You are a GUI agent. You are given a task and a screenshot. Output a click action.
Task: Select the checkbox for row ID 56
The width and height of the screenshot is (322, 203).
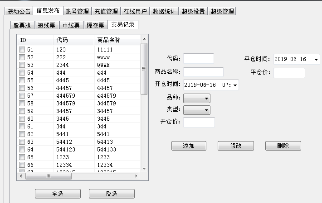[x=22, y=88]
